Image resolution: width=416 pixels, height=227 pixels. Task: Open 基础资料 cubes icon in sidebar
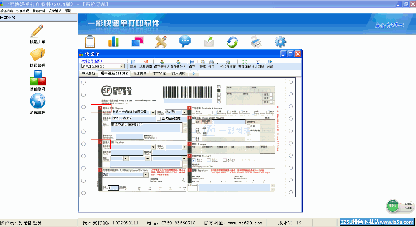(38, 78)
